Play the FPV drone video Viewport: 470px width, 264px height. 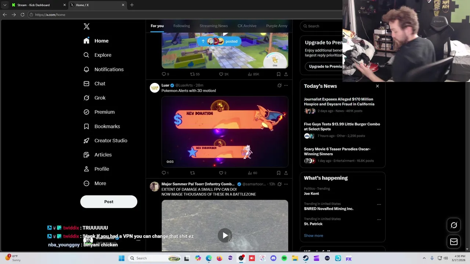tap(225, 235)
